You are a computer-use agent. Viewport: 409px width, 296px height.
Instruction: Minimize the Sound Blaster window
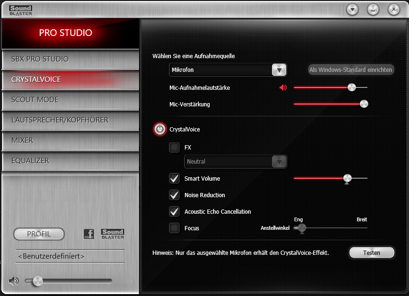(373, 9)
